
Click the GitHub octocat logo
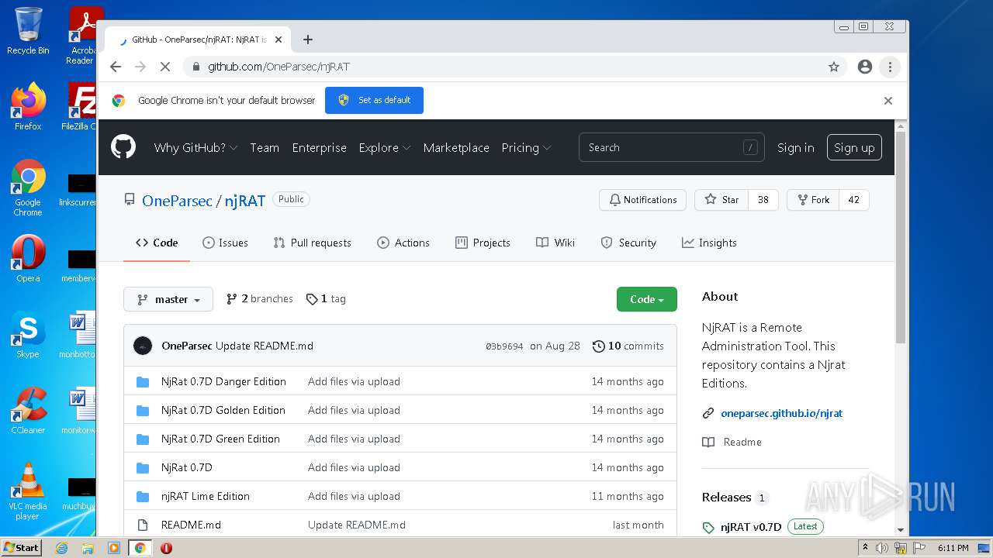(x=123, y=147)
